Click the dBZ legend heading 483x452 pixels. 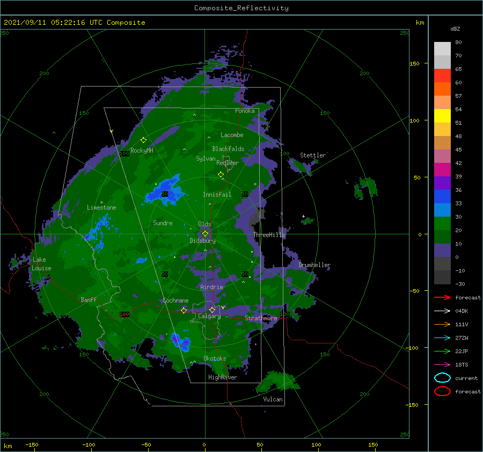[x=455, y=28]
